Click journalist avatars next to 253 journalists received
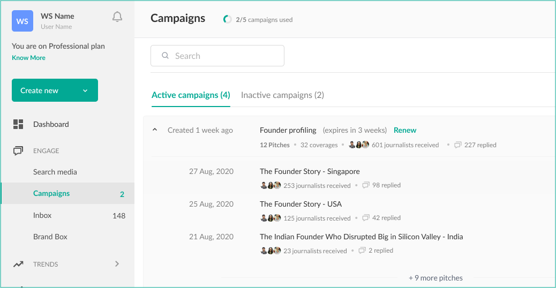 271,185
